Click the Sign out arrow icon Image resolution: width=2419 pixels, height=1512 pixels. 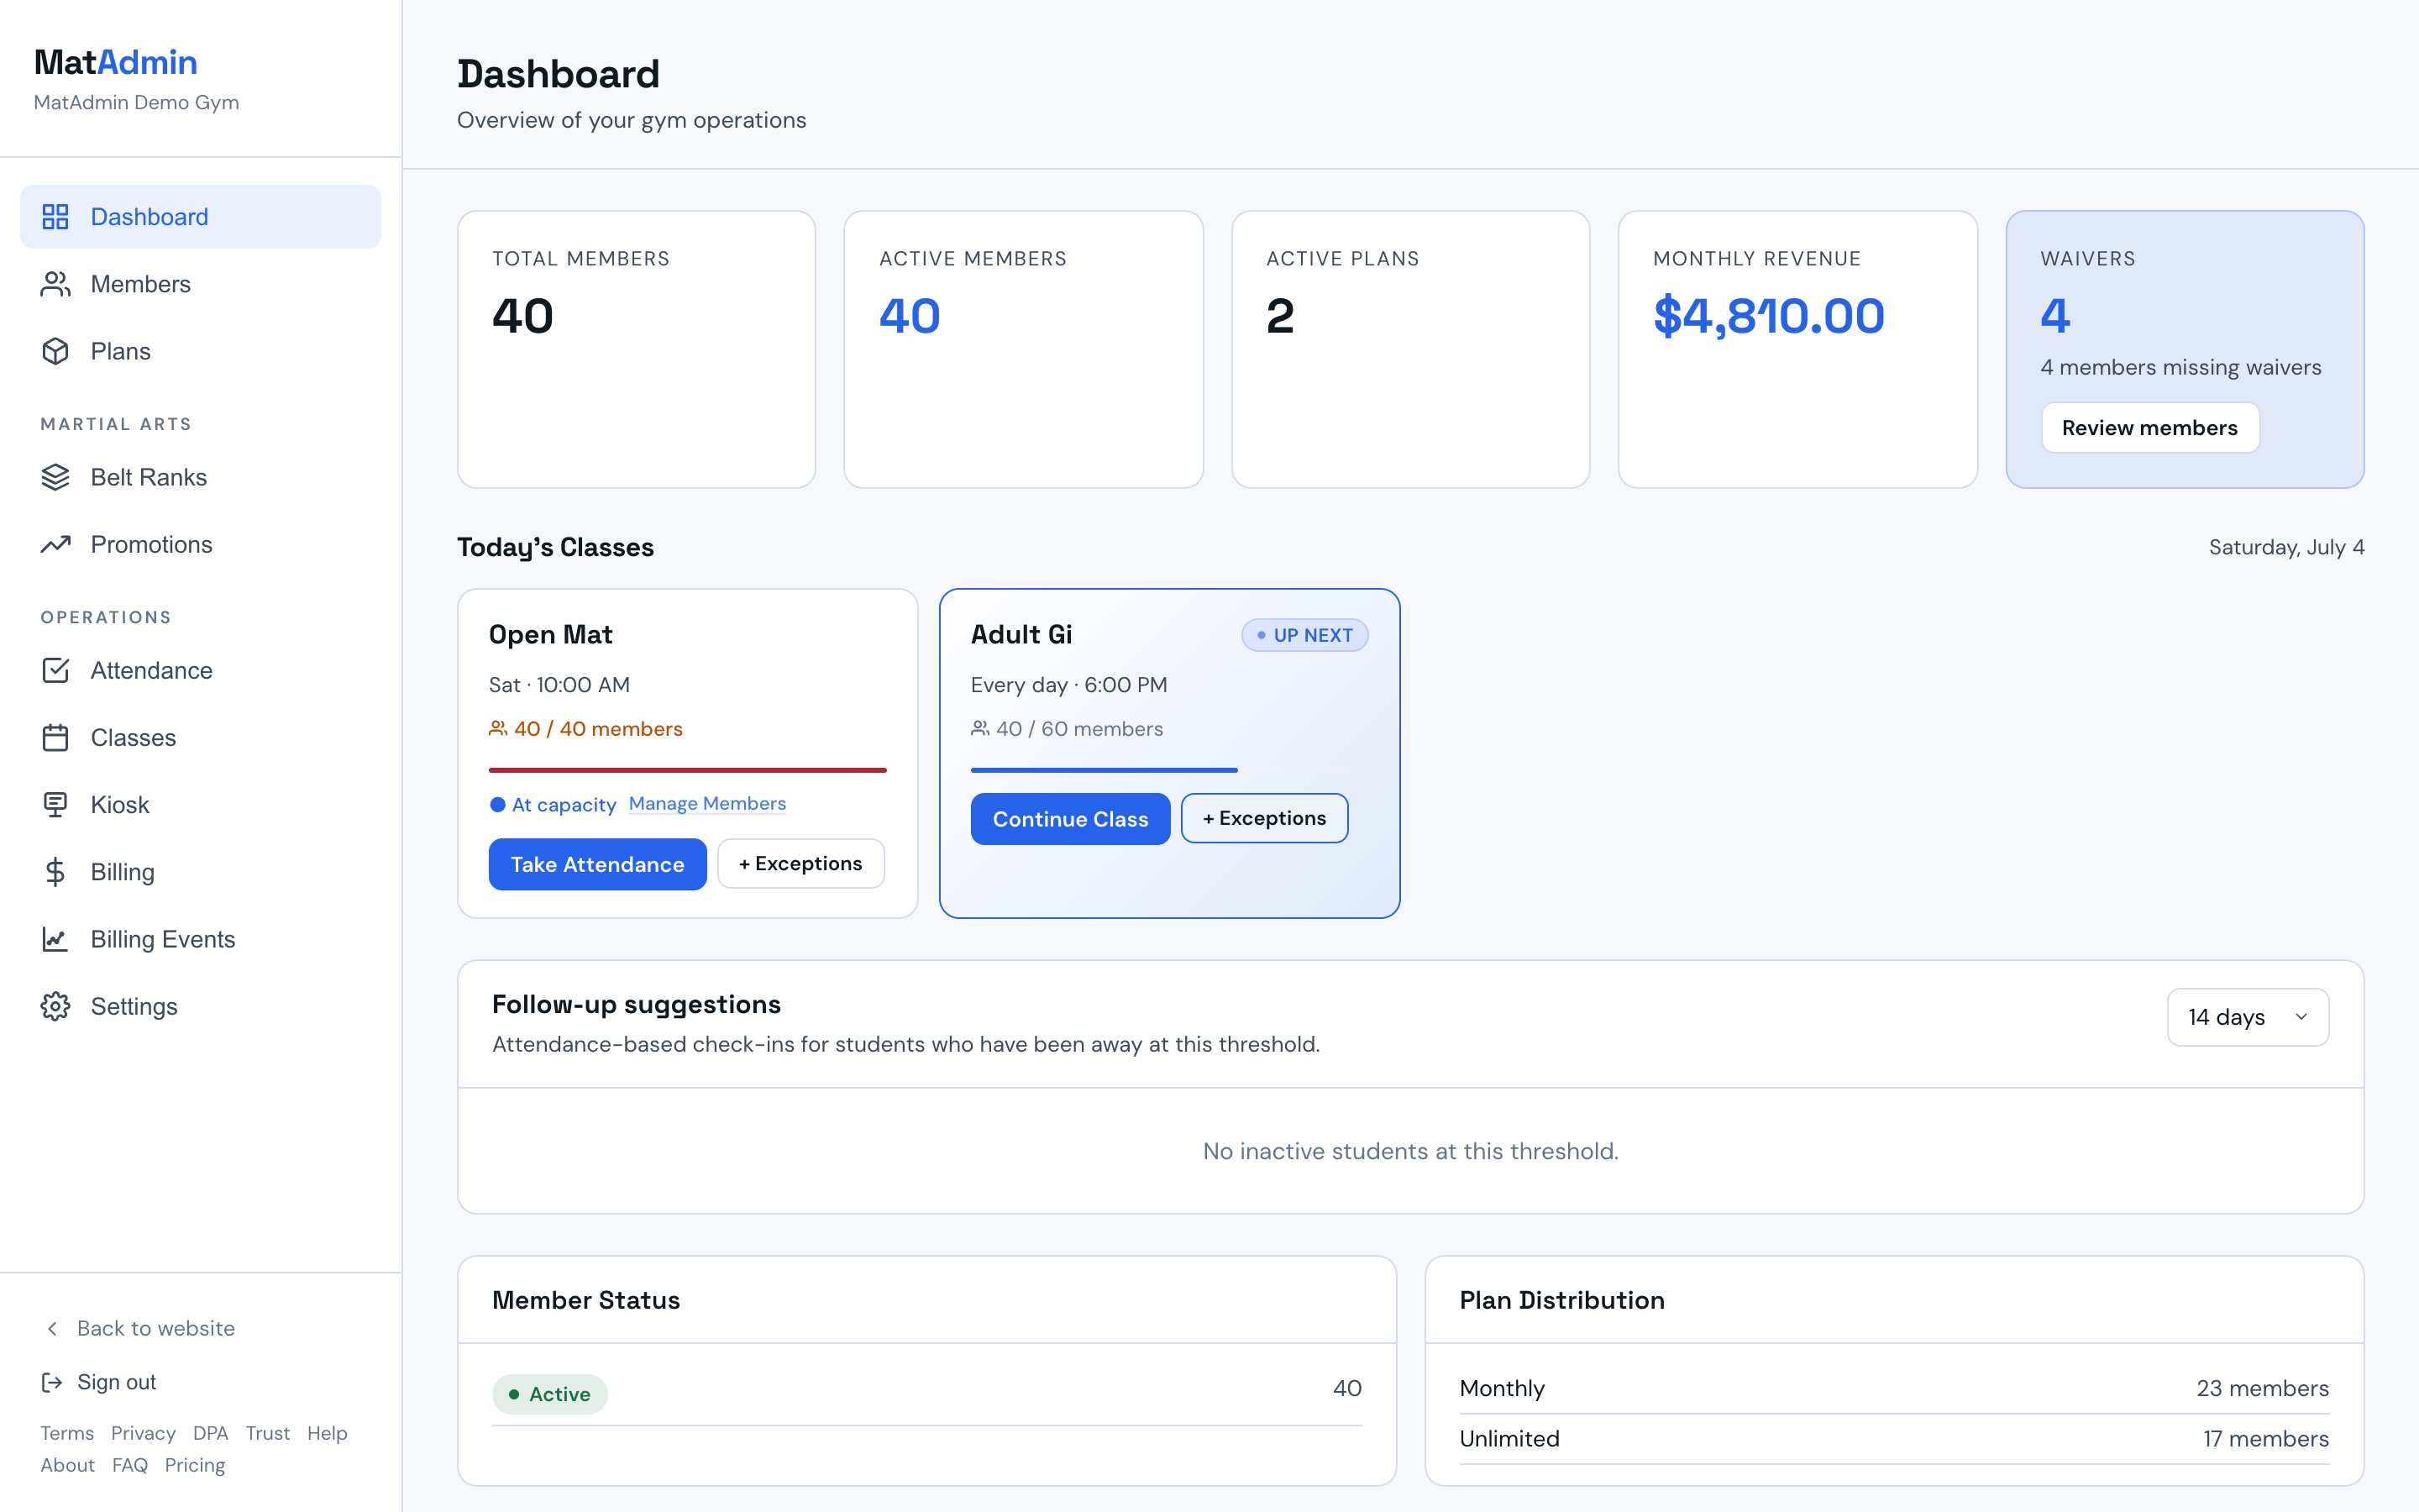[x=52, y=1382]
